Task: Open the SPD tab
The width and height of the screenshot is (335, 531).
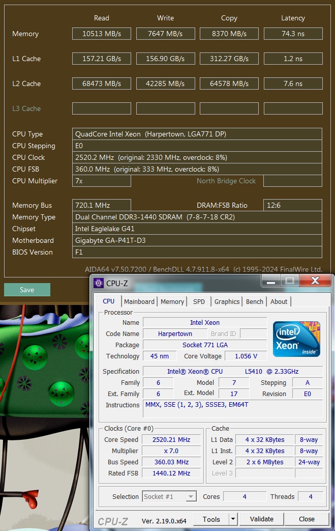Action: pos(199,301)
